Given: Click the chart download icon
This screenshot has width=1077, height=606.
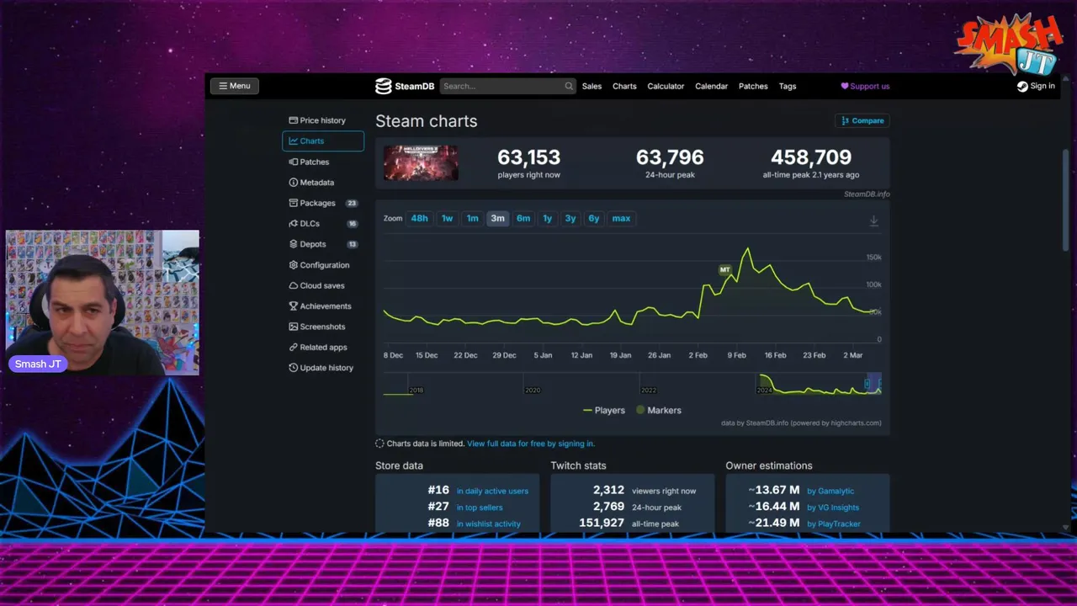Looking at the screenshot, I should 873,221.
